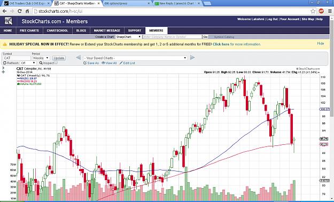
Task: Click the StockCharts.com - Members heading
Action: (55, 21)
